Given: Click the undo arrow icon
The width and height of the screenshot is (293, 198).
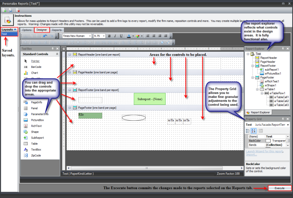Looking at the screenshot, I should pos(45,36).
